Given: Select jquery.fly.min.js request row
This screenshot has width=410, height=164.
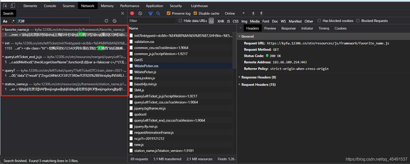Looking at the screenshot, I should tap(181, 126).
